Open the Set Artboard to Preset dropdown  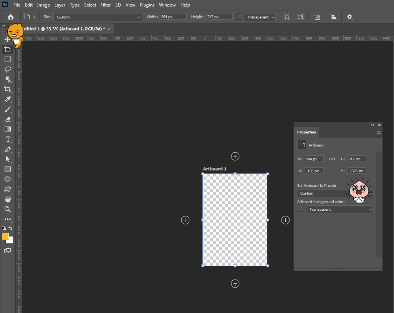[335, 193]
